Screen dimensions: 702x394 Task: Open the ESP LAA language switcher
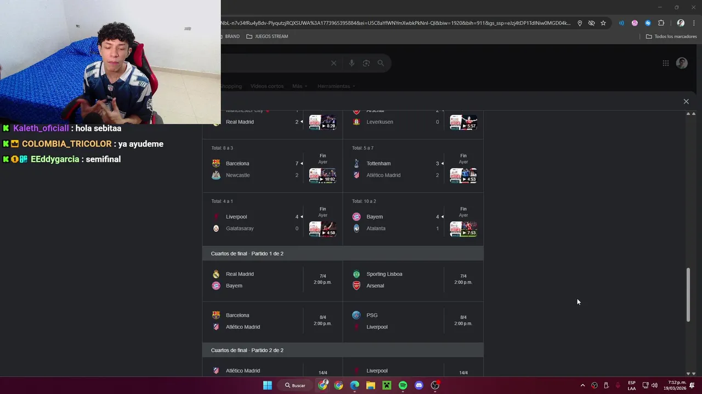(x=632, y=385)
